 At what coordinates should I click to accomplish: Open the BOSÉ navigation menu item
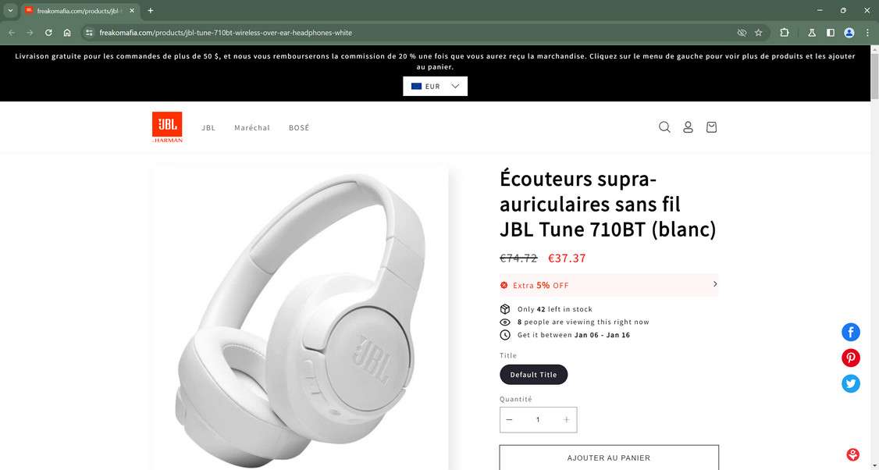click(299, 128)
